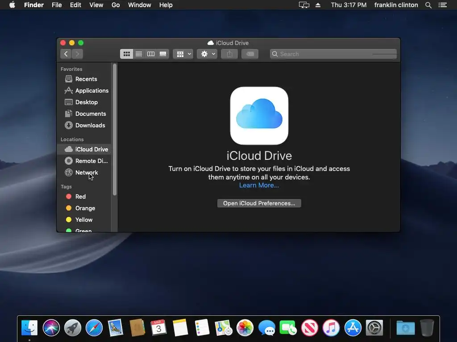Screen dimensions: 457x342
Task: Open the View menu
Action: 96,5
